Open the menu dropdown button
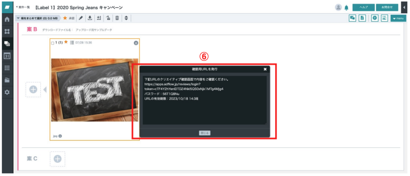This screenshot has height=176, width=410. (x=398, y=18)
